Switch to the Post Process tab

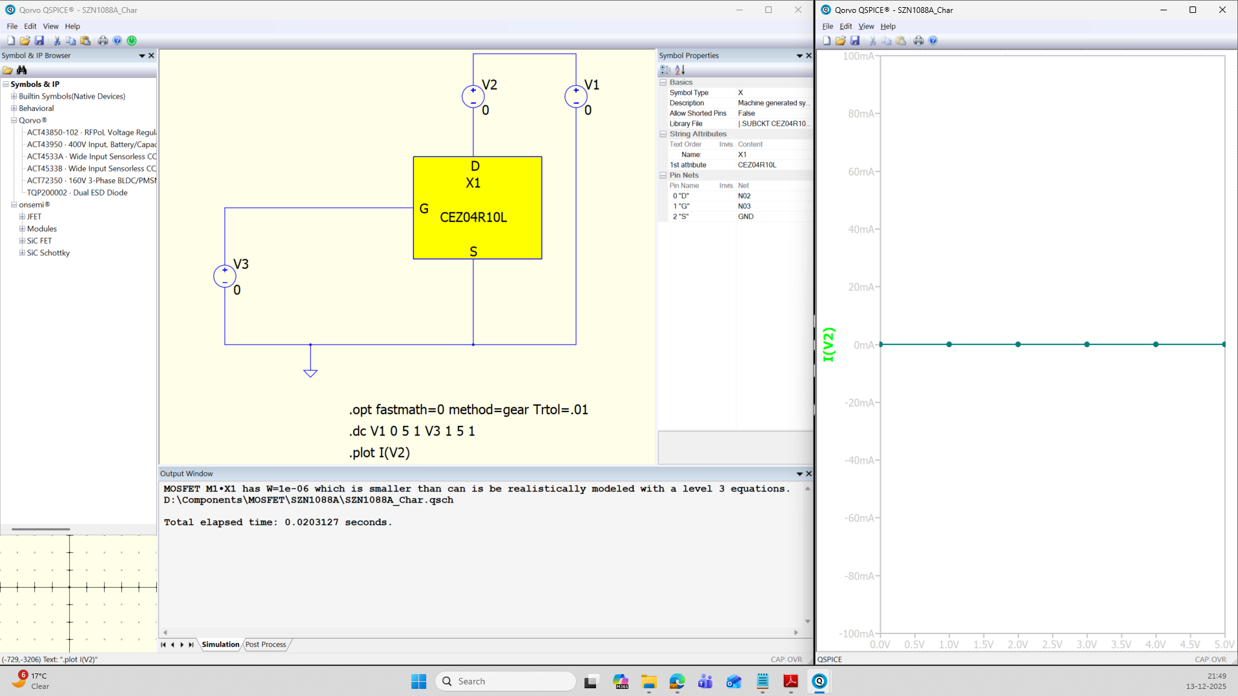[265, 644]
